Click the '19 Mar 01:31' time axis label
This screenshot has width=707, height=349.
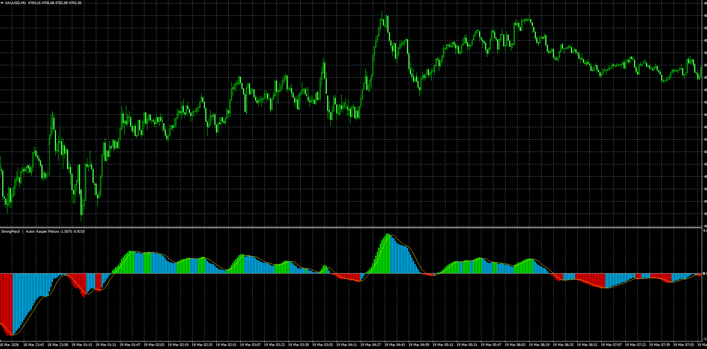pyautogui.click(x=106, y=345)
